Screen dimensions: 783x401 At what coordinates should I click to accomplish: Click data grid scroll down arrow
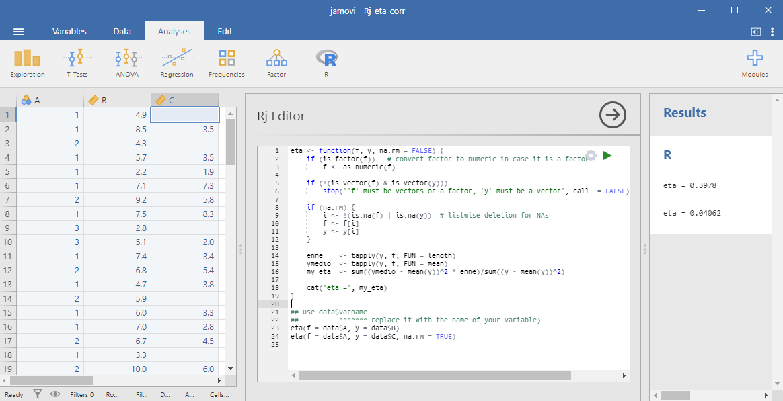(x=230, y=369)
